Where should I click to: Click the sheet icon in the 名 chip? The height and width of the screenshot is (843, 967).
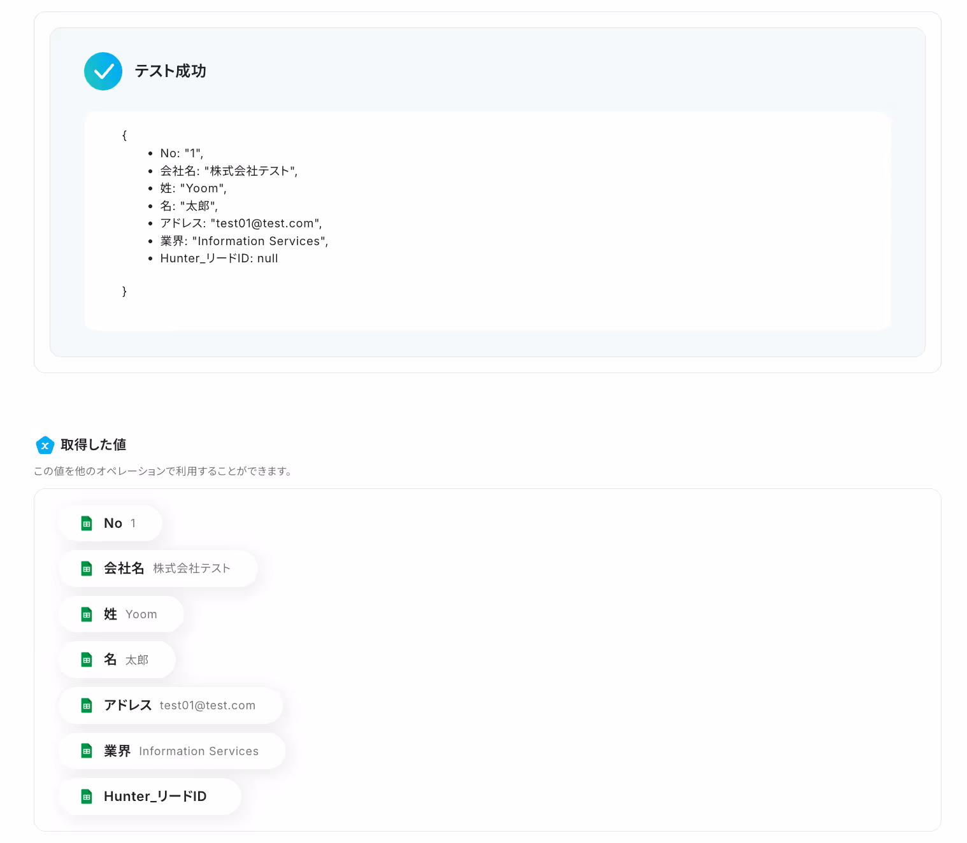click(87, 660)
